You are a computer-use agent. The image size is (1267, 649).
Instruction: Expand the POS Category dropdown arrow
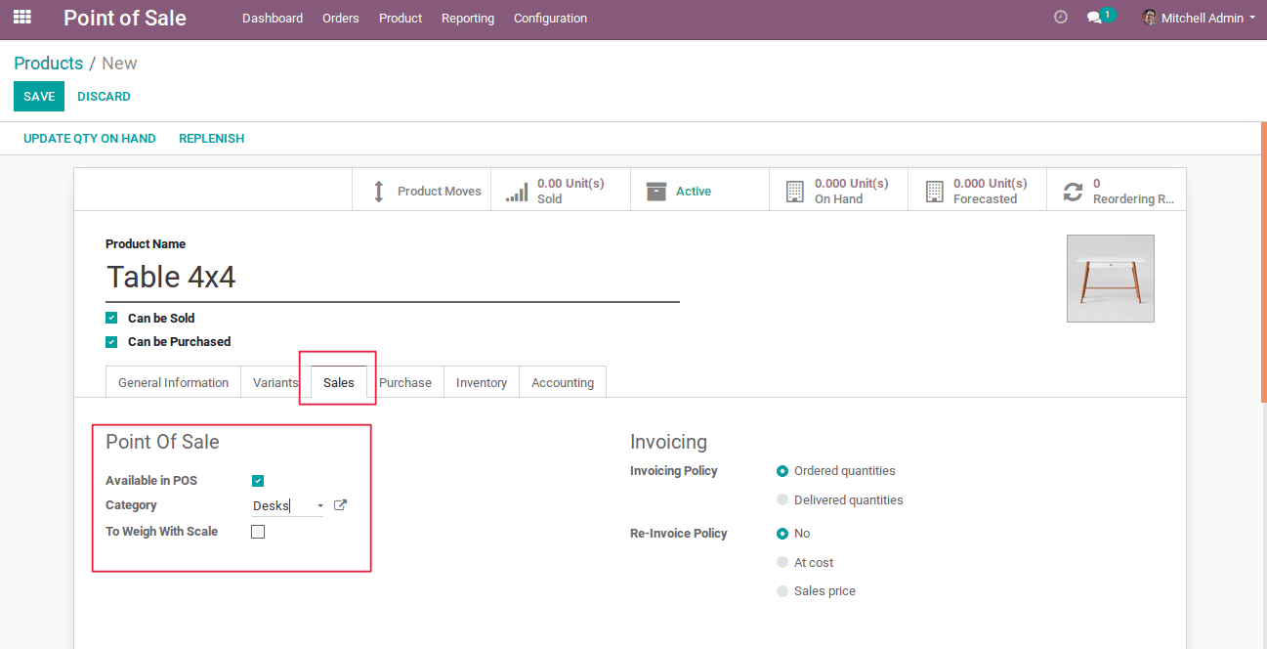pos(320,506)
